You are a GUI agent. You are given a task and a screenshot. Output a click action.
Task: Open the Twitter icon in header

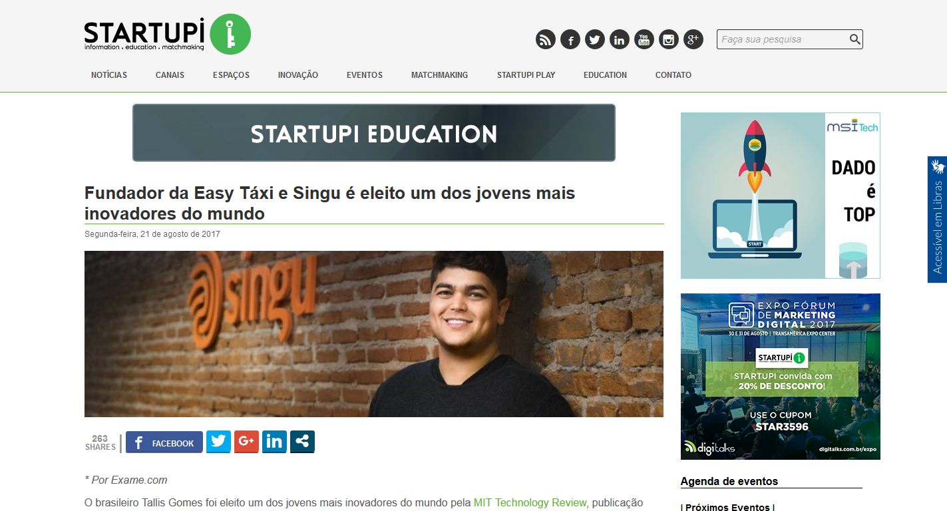595,40
